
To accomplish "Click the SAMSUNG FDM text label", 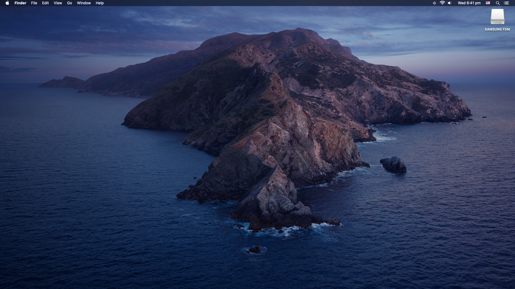I will point(497,29).
